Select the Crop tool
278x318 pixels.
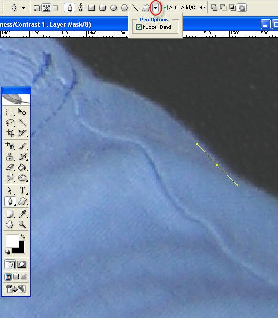coord(10,133)
